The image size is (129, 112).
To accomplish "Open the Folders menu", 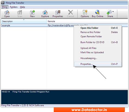I will click(x=14, y=7).
